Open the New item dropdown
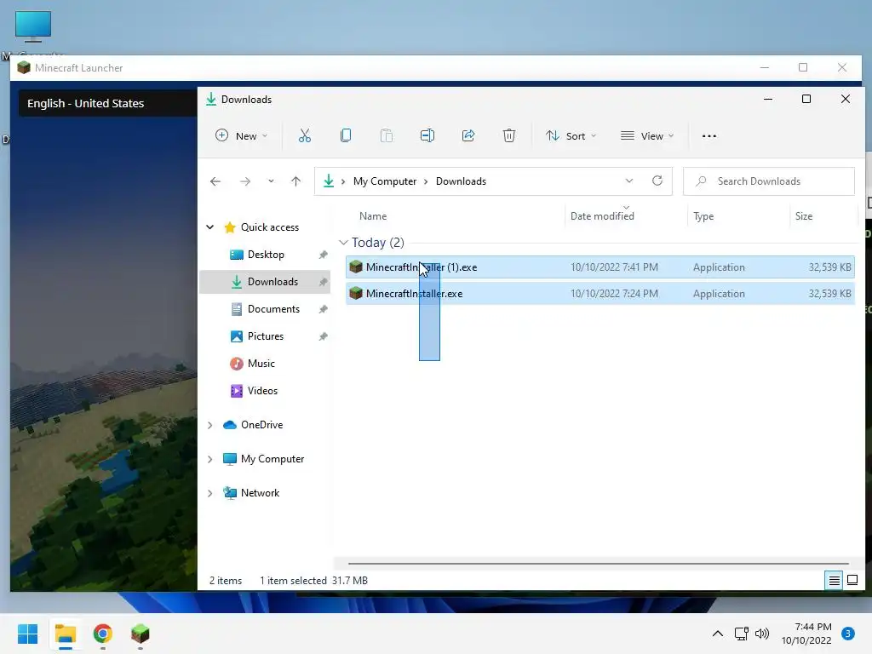 pyautogui.click(x=241, y=135)
